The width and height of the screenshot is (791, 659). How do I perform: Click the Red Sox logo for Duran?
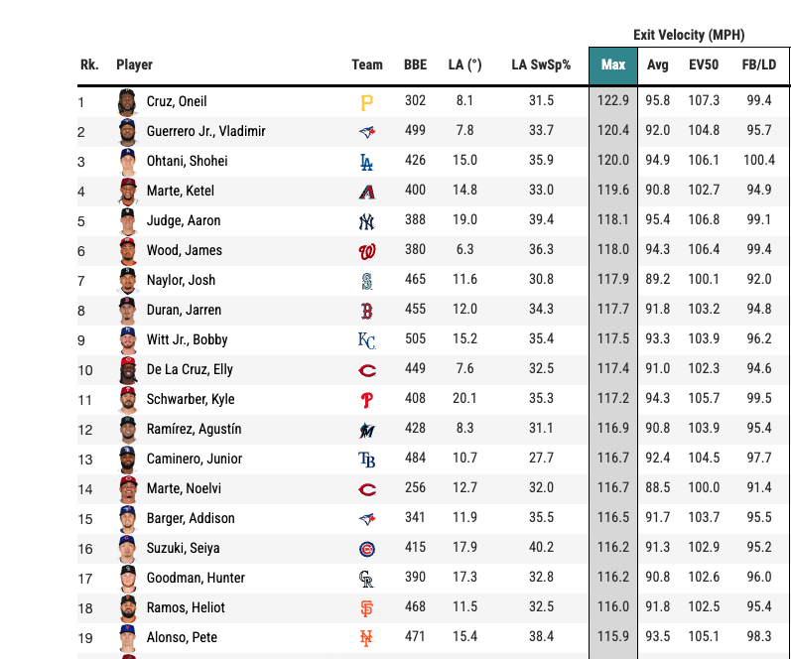pos(366,310)
